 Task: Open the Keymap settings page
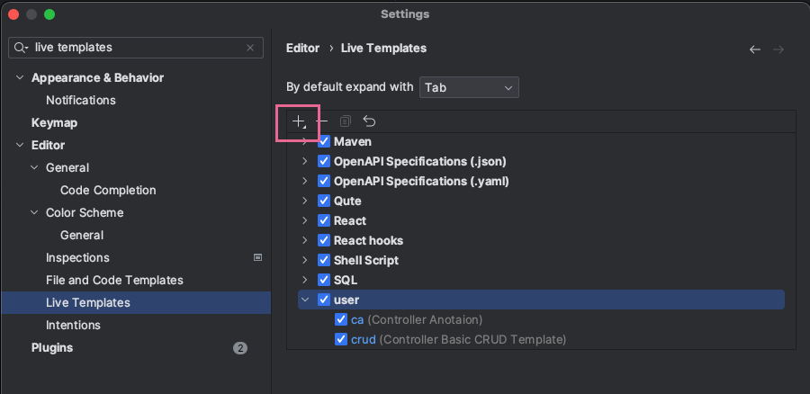click(54, 122)
